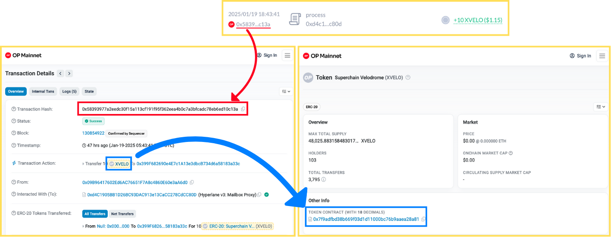
Task: Click the help icon beside Transaction Hash
Action: [x=13, y=109]
